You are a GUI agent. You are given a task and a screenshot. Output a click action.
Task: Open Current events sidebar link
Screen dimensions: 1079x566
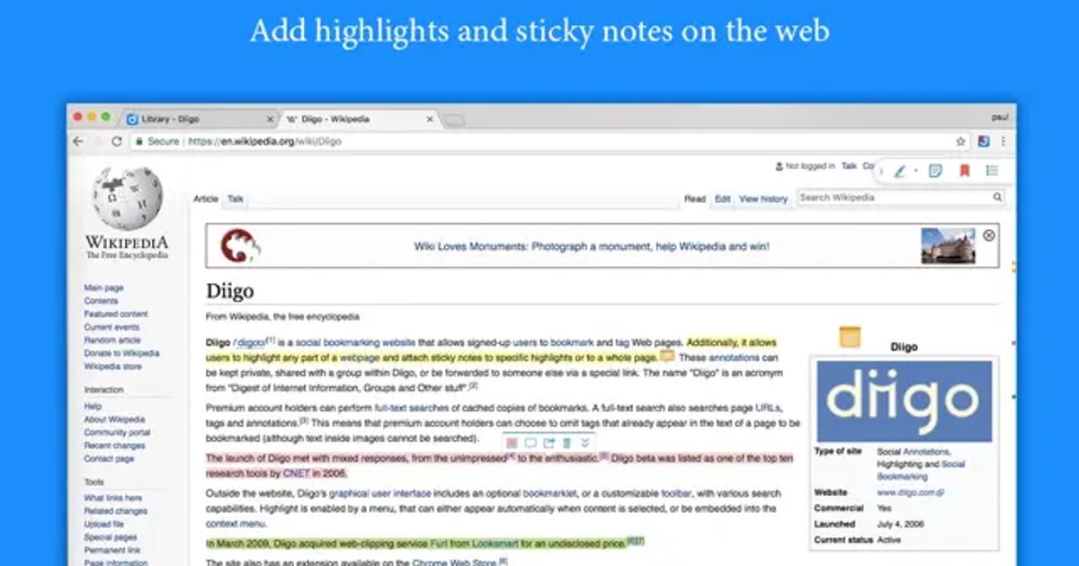pyautogui.click(x=111, y=327)
